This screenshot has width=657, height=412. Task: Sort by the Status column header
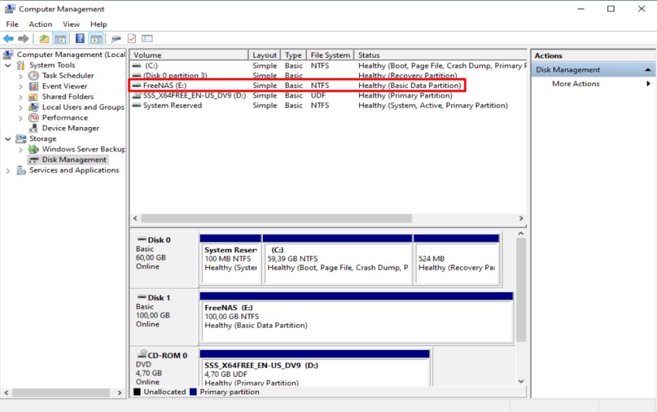click(441, 55)
